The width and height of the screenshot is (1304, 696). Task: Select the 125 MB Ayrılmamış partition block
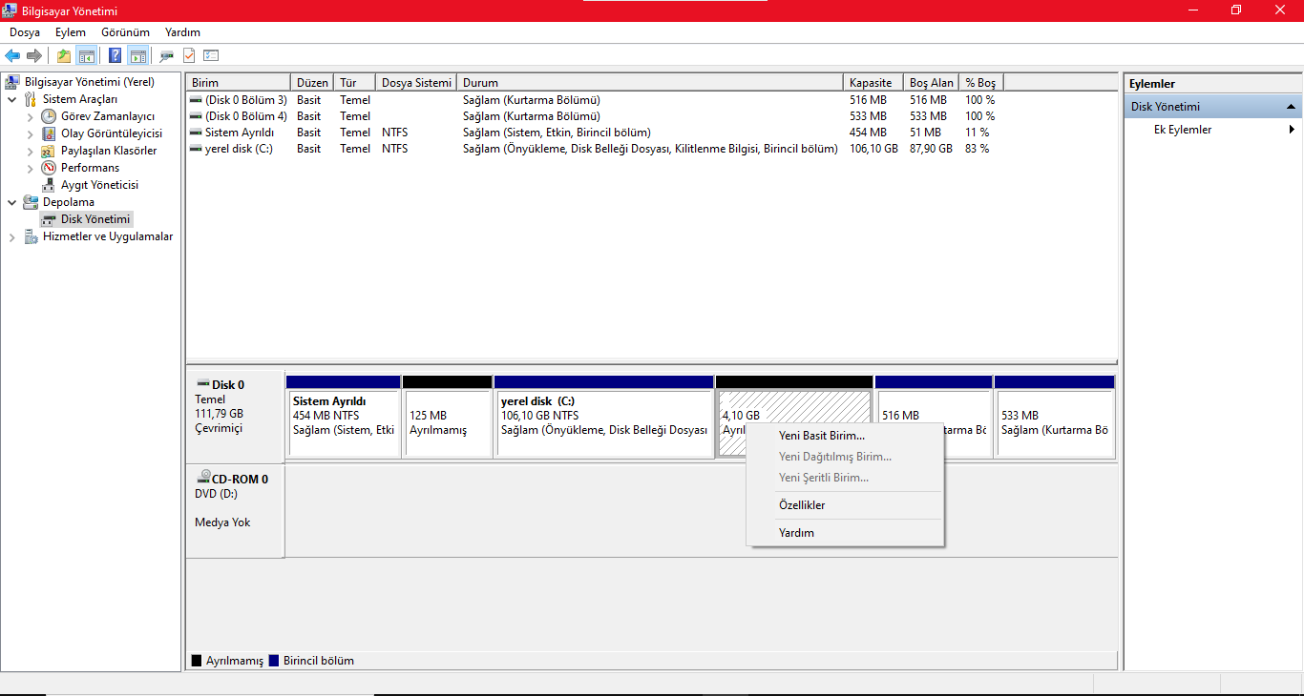(x=448, y=417)
